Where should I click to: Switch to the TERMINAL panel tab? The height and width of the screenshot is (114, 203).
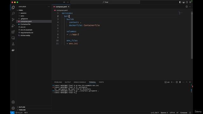92,82
